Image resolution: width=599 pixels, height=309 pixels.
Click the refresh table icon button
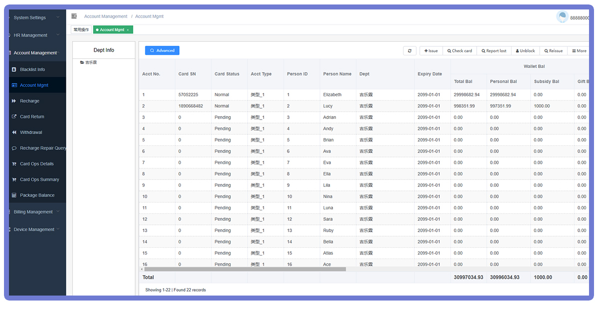pos(409,51)
